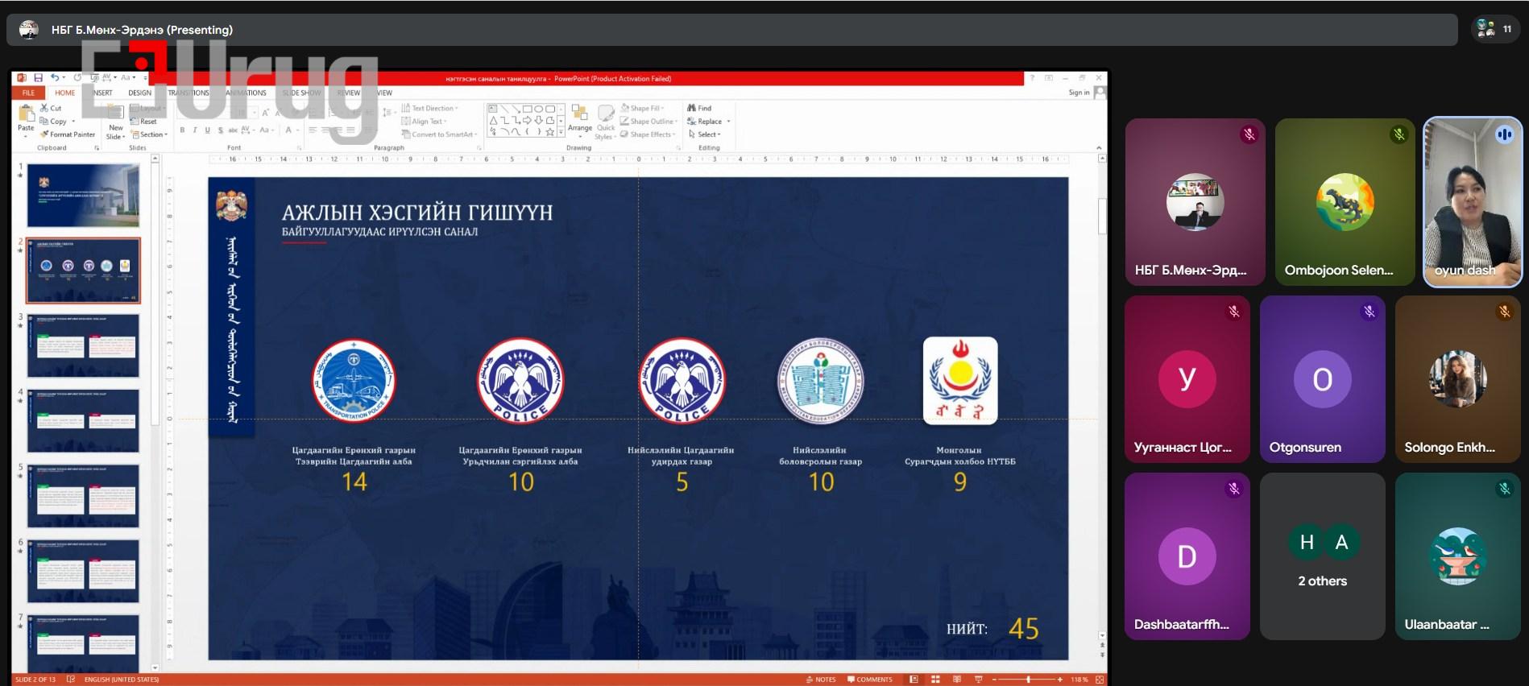Select slide 3 thumbnail in slide panel
1529x686 pixels.
point(83,345)
